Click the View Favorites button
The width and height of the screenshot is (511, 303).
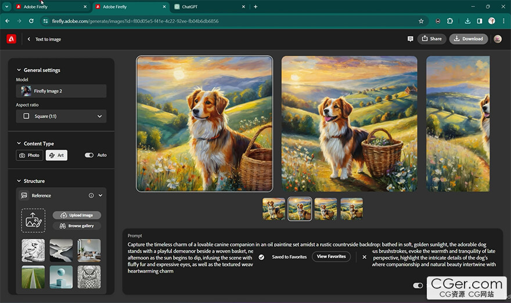pos(331,257)
